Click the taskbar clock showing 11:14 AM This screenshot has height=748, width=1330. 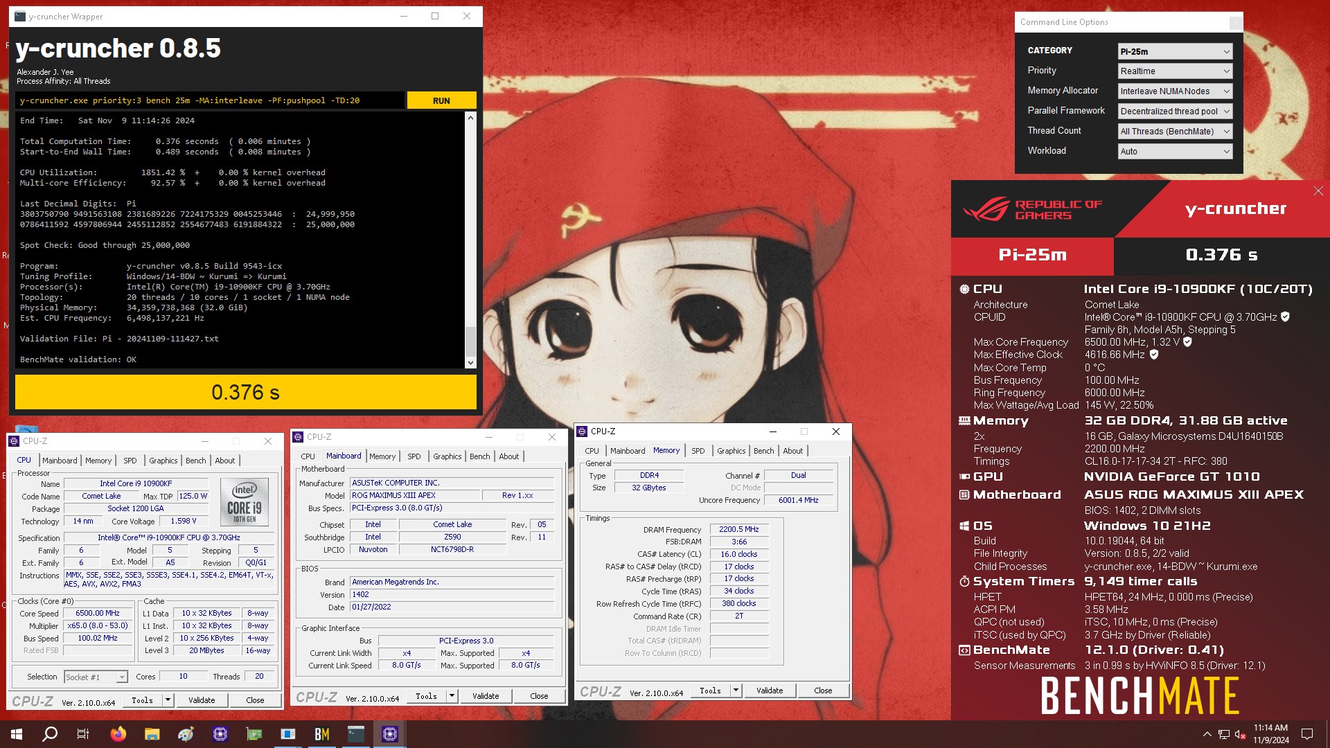1270,734
